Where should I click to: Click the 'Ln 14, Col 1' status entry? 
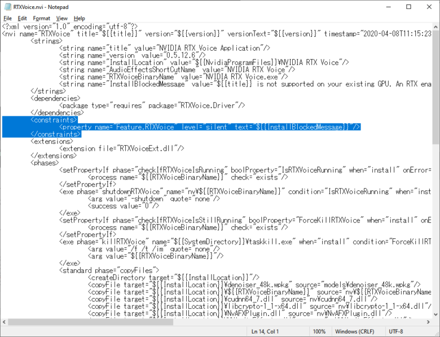click(x=265, y=332)
